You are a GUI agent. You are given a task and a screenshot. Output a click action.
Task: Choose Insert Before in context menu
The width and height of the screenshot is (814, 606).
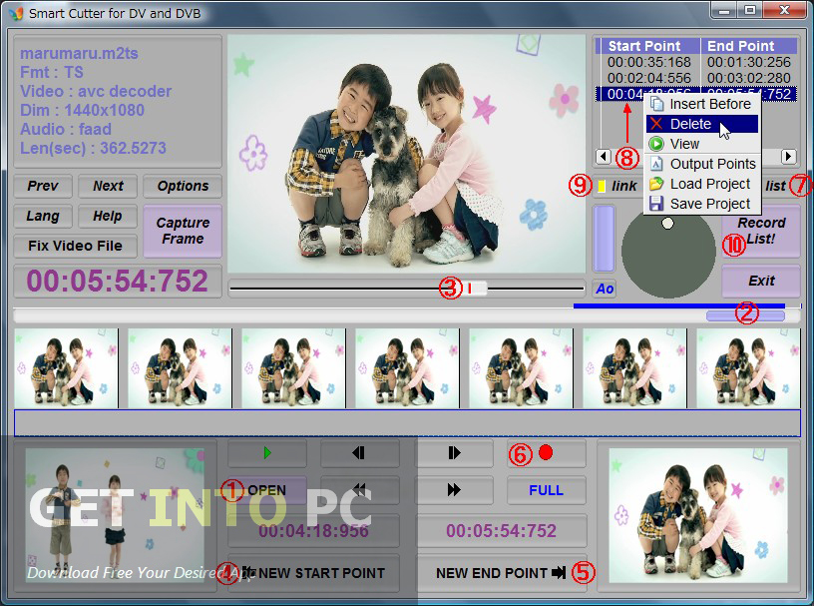702,104
